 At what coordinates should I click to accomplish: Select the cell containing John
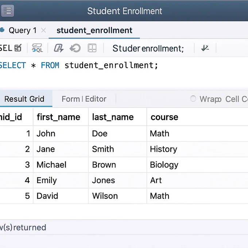pos(61,133)
